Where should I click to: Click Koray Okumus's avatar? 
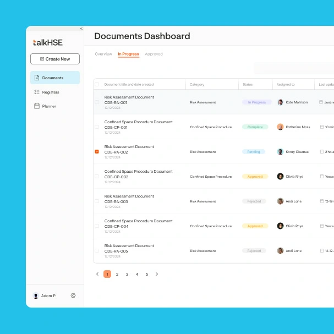pyautogui.click(x=280, y=152)
